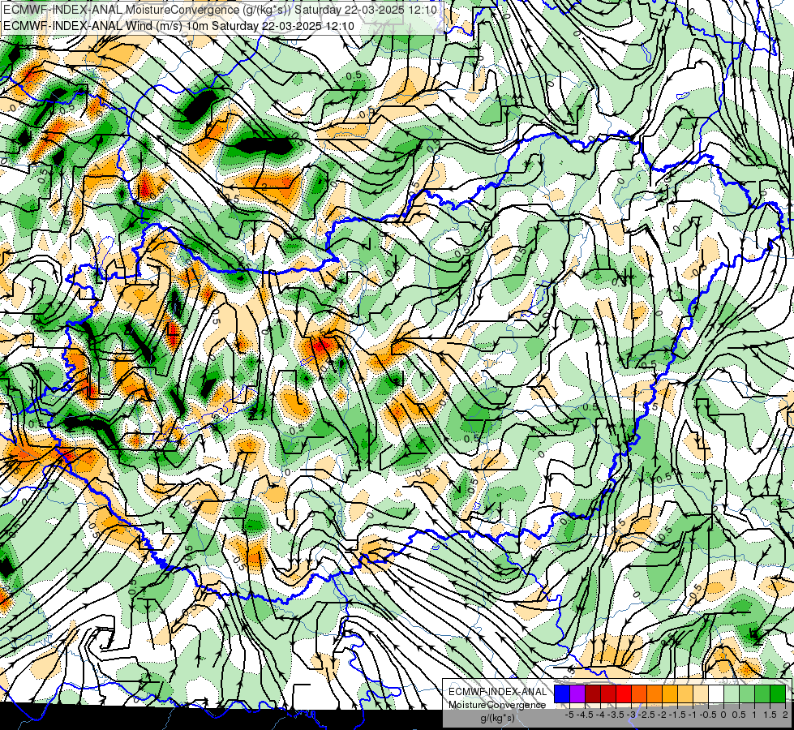
Task: Click the -2.5 tick label in legend
Action: (x=646, y=715)
